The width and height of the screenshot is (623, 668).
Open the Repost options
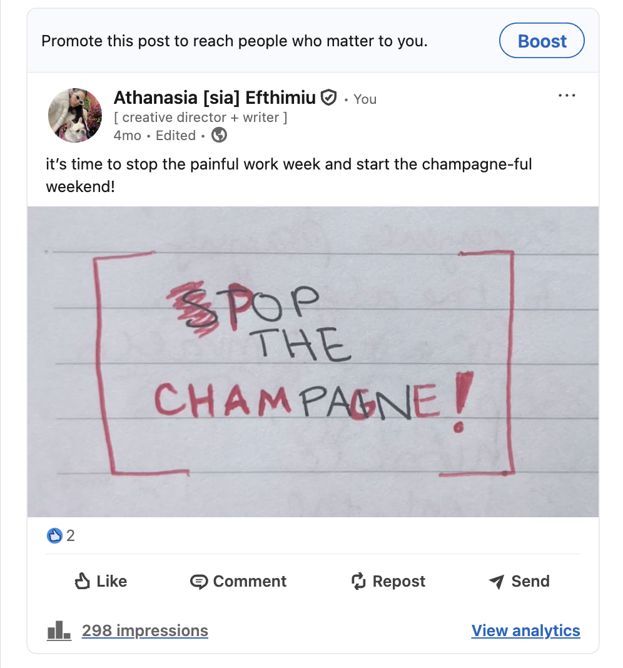[x=388, y=581]
